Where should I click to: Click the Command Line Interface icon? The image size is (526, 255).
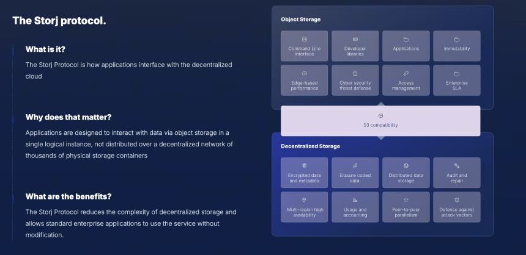(x=304, y=40)
